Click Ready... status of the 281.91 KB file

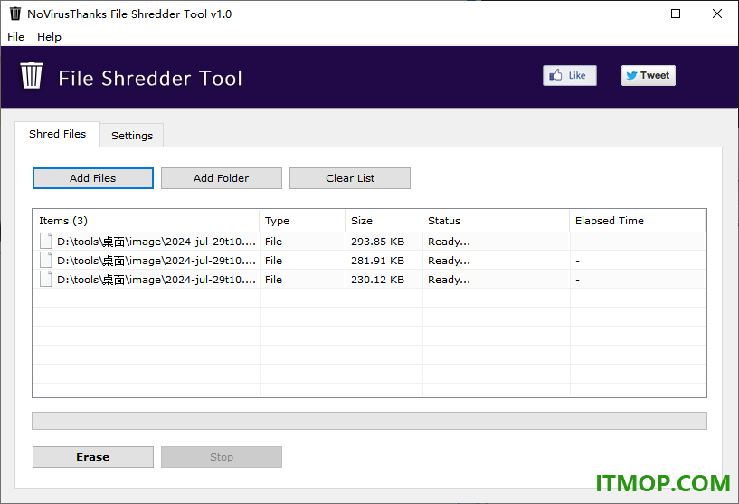pyautogui.click(x=449, y=261)
